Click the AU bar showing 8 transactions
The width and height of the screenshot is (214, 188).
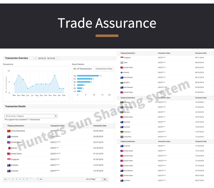84,82
